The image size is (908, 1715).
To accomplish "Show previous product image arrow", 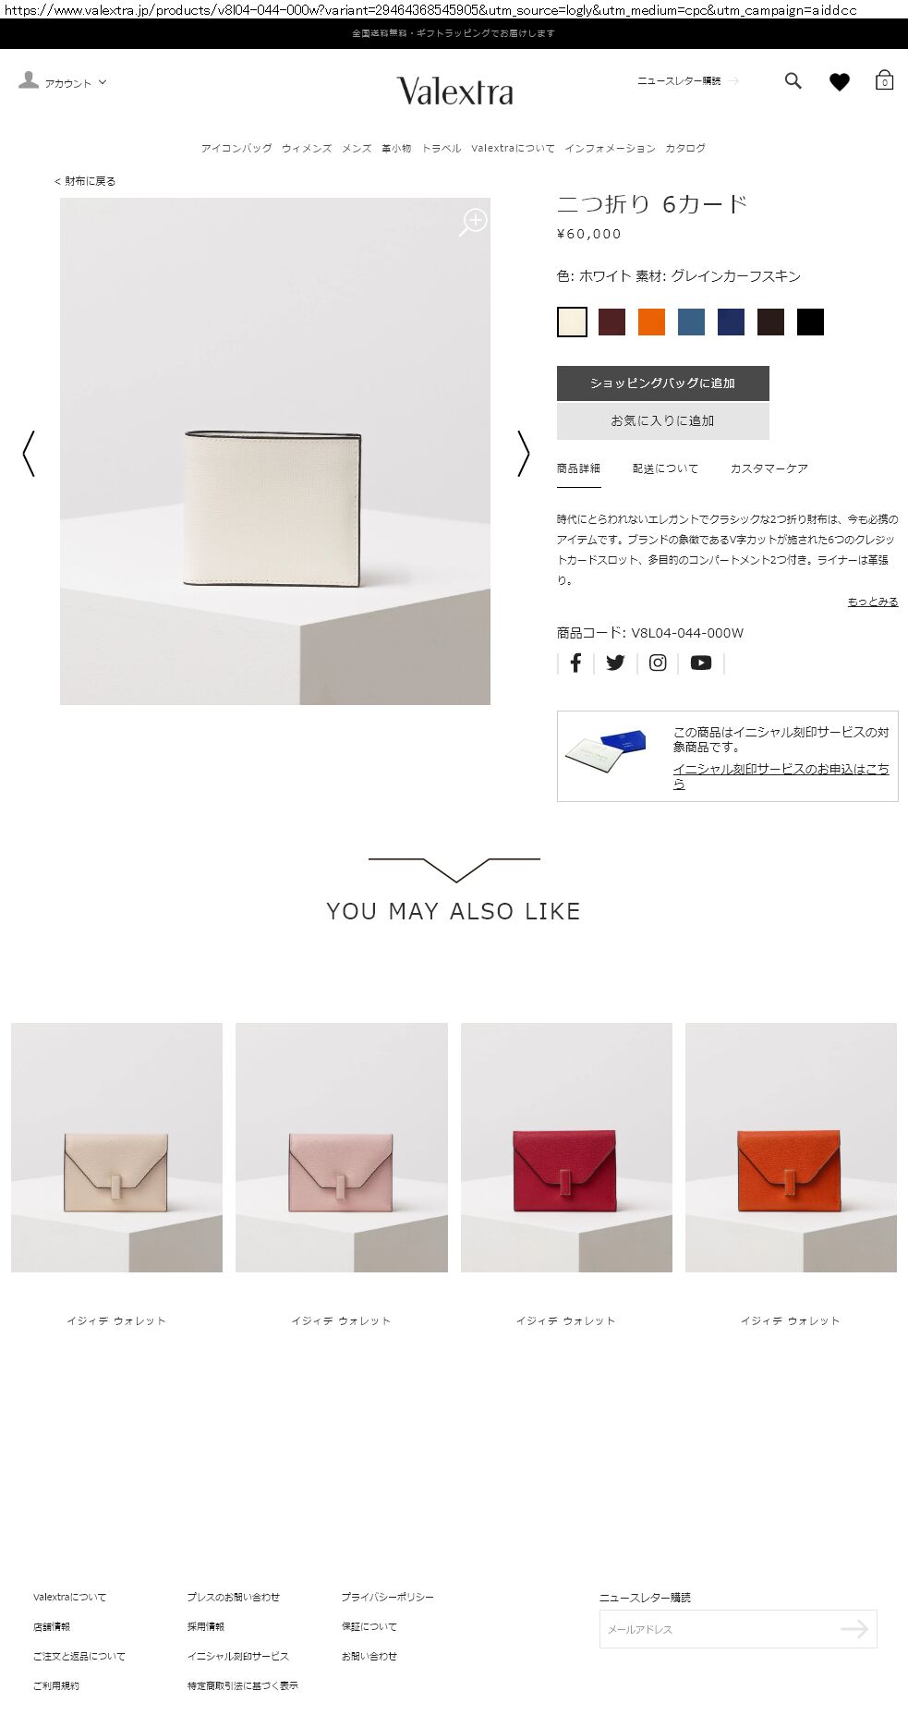I will click(29, 454).
